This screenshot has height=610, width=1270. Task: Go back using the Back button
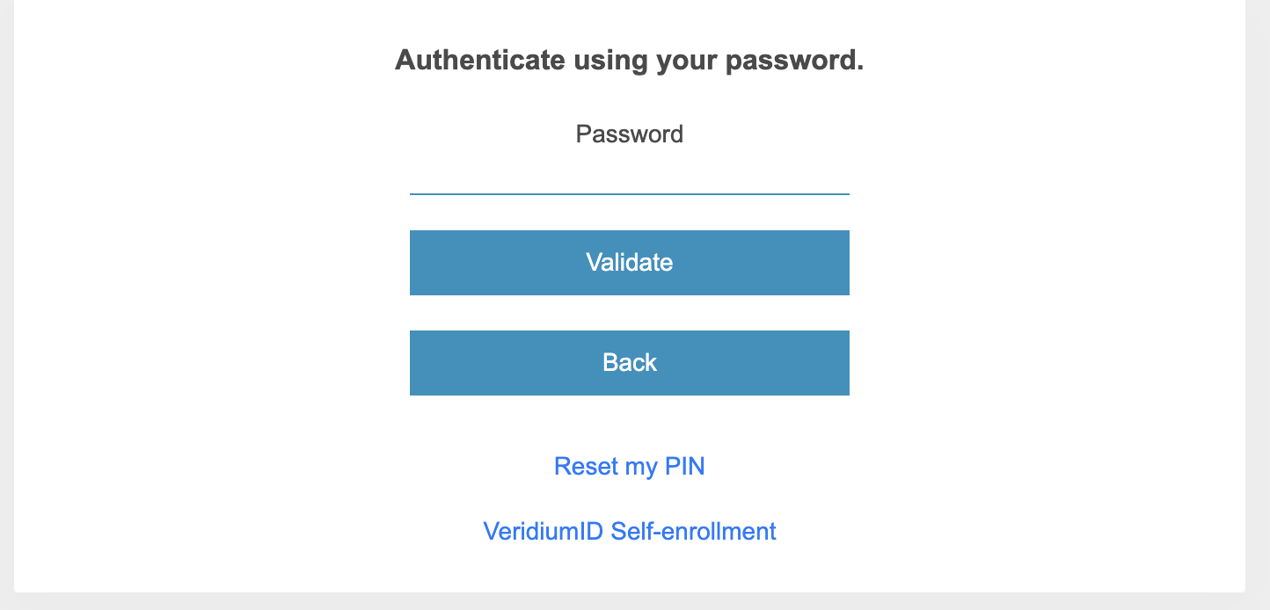[629, 363]
